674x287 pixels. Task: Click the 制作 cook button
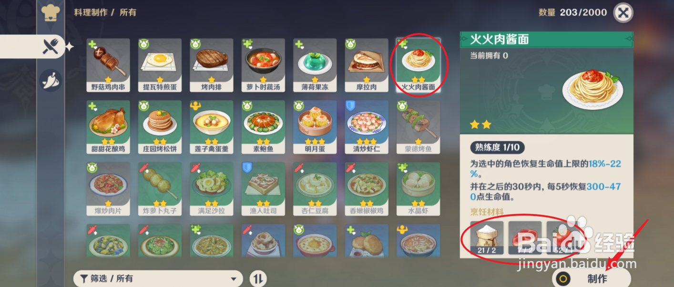591,279
